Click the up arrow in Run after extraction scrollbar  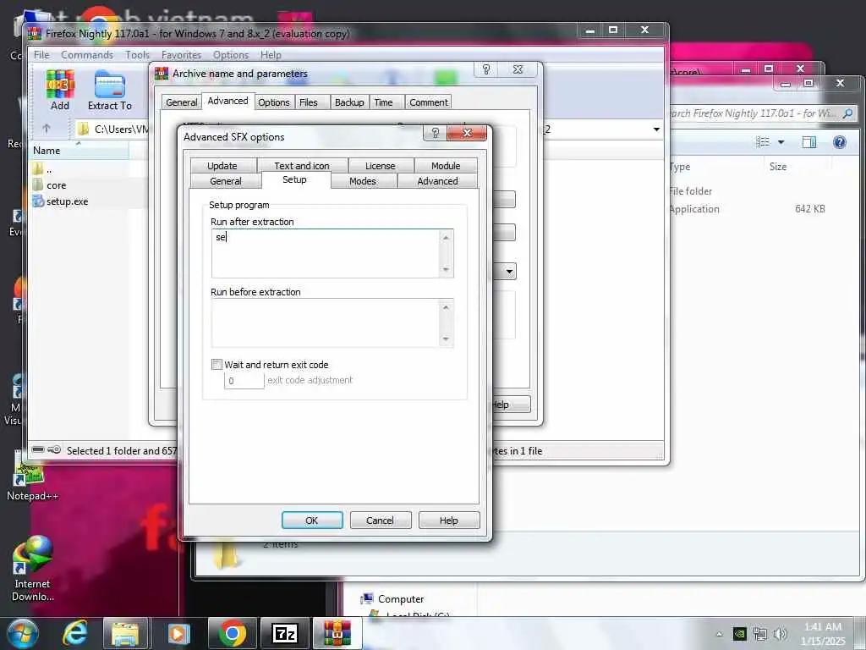pyautogui.click(x=446, y=238)
